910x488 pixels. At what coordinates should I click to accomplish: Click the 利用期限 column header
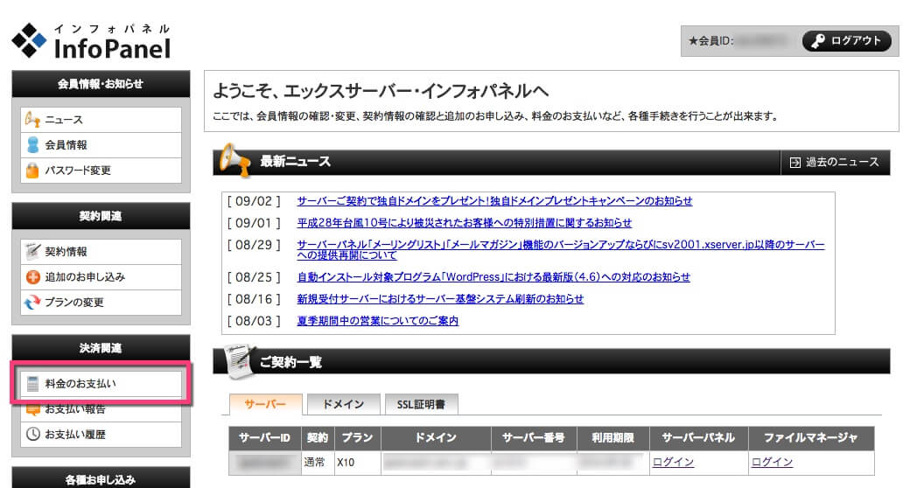pos(612,438)
